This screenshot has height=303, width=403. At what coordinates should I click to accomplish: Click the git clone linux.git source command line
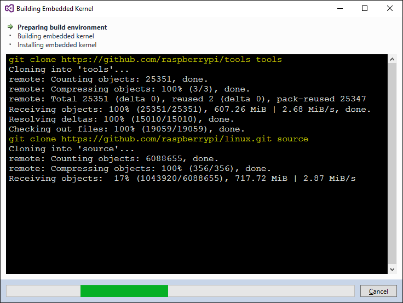click(x=158, y=139)
